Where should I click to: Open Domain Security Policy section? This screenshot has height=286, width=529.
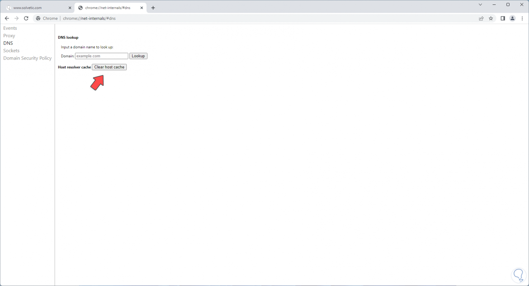28,58
